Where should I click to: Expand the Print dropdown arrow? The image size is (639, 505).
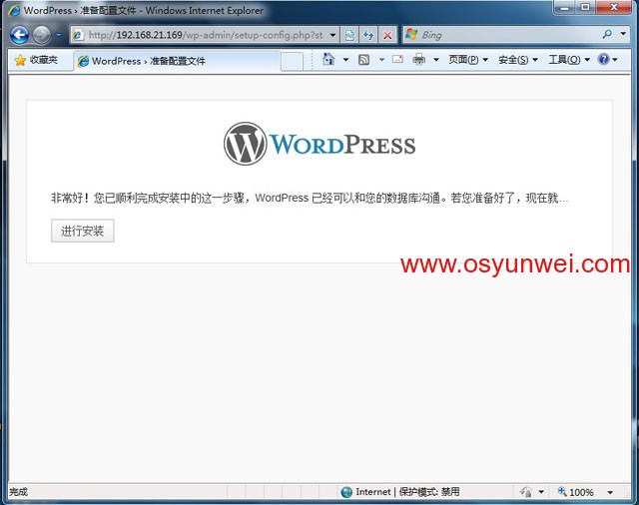coord(436,60)
